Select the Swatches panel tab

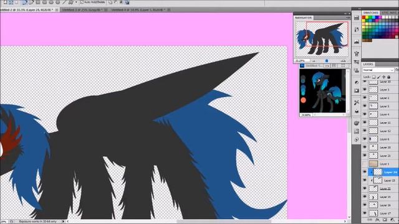pos(371,12)
